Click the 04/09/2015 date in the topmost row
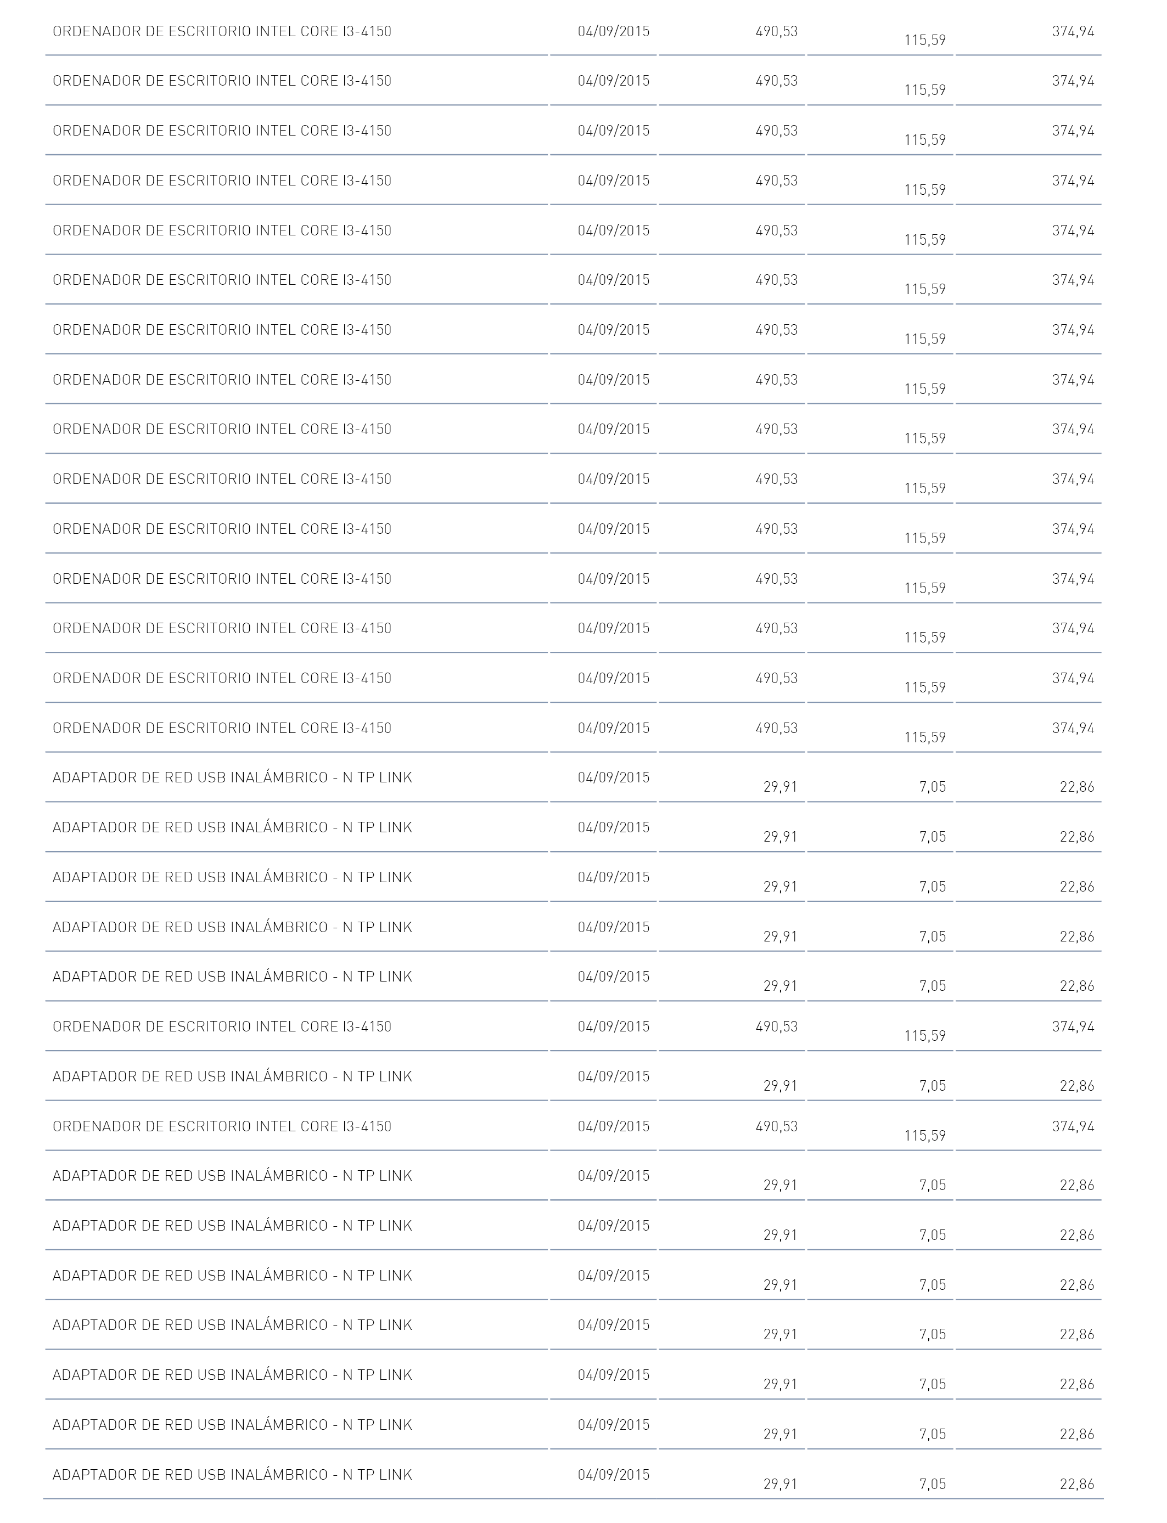 (613, 31)
